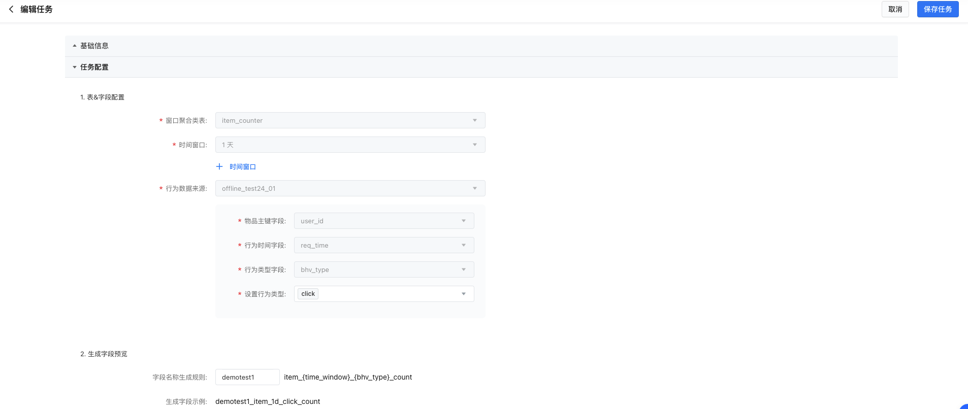The image size is (968, 409).
Task: Open the 时间窗口 dropdown showing 1 天
Action: tap(350, 145)
